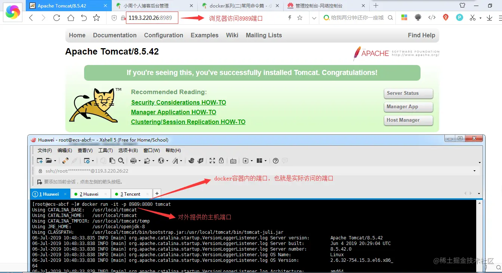Open Tomcat Mailing Lists nav link

pos(264,35)
